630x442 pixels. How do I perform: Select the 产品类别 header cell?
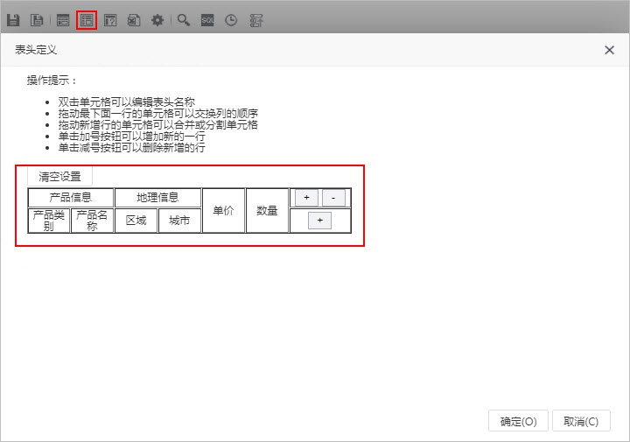click(x=49, y=221)
